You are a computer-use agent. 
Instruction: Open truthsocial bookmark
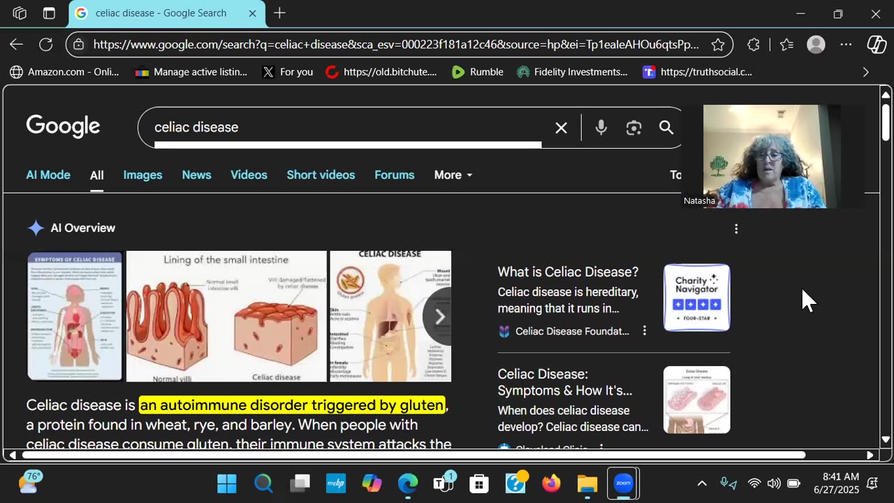[x=698, y=72]
